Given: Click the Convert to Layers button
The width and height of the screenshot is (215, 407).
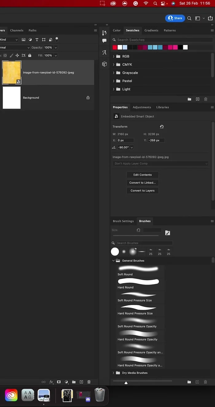Looking at the screenshot, I should [142, 191].
